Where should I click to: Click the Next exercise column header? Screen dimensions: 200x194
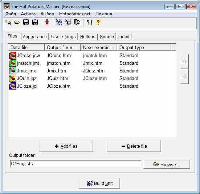click(99, 47)
